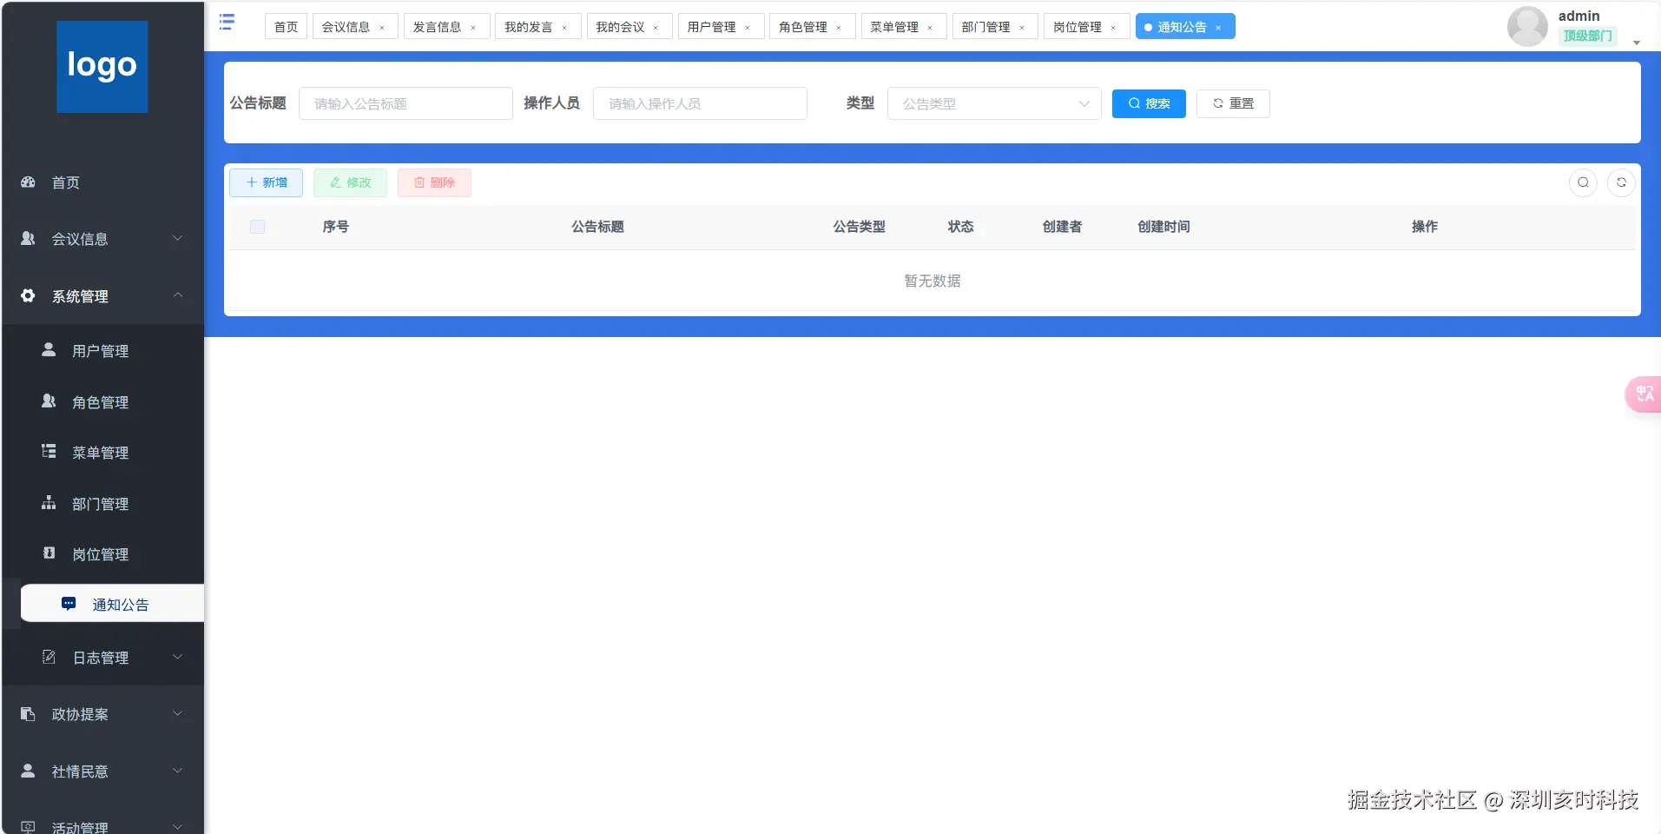Viewport: 1661px width, 834px height.
Task: Open 用户管理 in the sidebar
Action: [x=102, y=351]
